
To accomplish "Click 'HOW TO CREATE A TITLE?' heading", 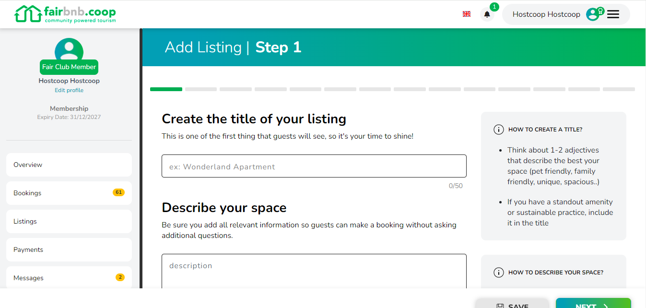I will click(x=545, y=130).
